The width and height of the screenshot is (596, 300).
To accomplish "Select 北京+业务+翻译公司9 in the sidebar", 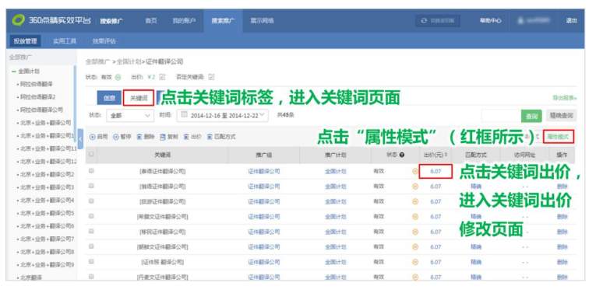I will coord(47,265).
